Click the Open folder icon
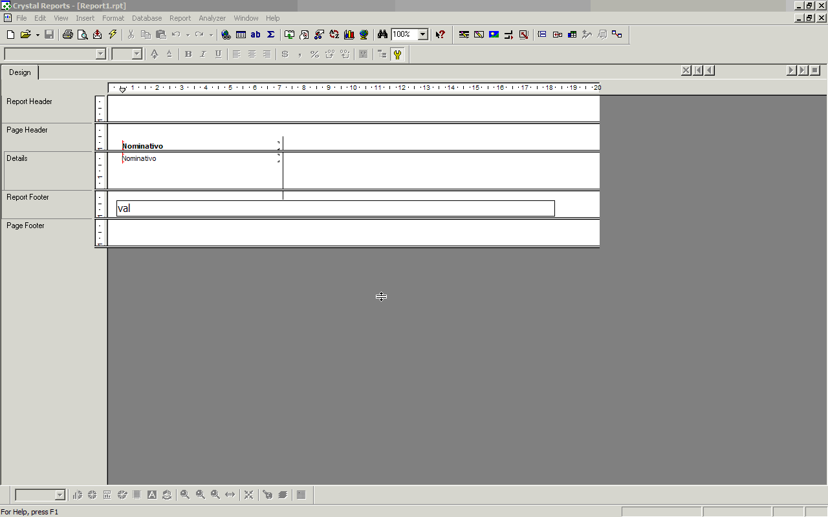This screenshot has width=828, height=517. pos(26,34)
